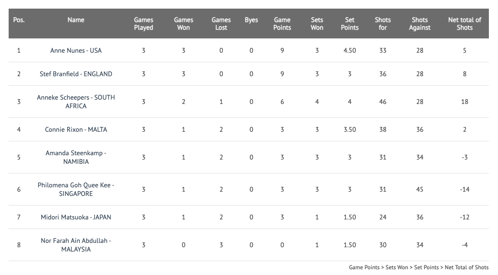Select Nor Farah Ain Abdullah - MALAYSIA
Viewport: 498px width, 275px height.
click(x=76, y=245)
